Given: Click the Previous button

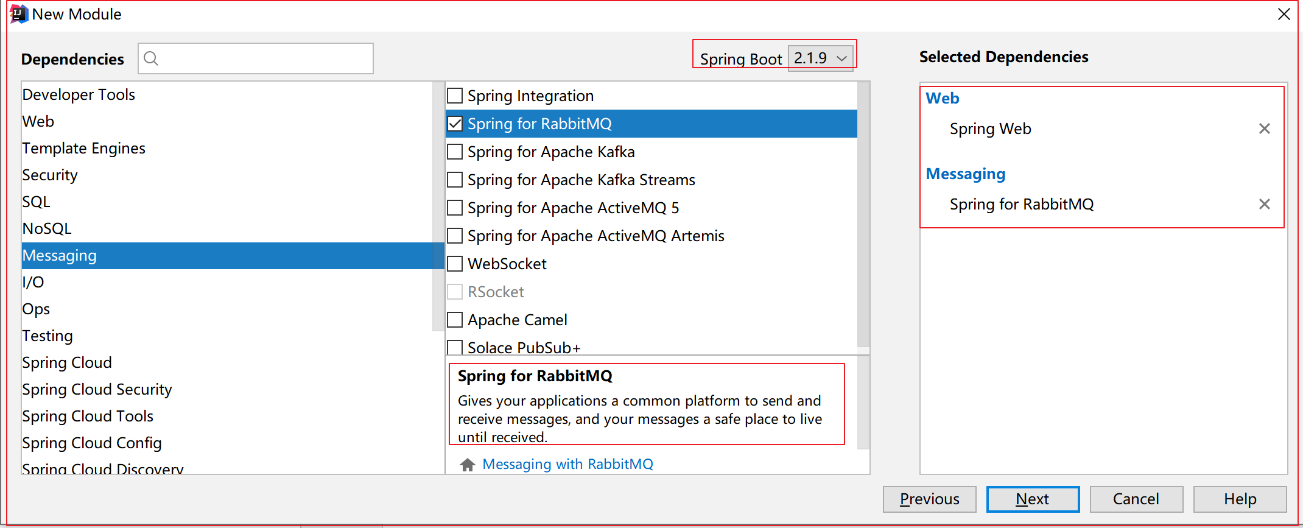Looking at the screenshot, I should coord(929,499).
